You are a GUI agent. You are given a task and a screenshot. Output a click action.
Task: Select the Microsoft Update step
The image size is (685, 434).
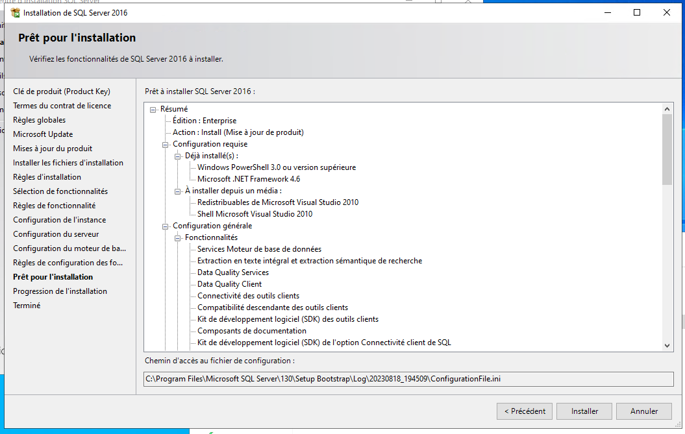[43, 134]
